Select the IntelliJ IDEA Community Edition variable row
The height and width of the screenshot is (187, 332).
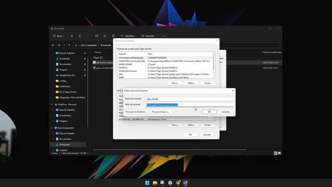click(x=165, y=61)
